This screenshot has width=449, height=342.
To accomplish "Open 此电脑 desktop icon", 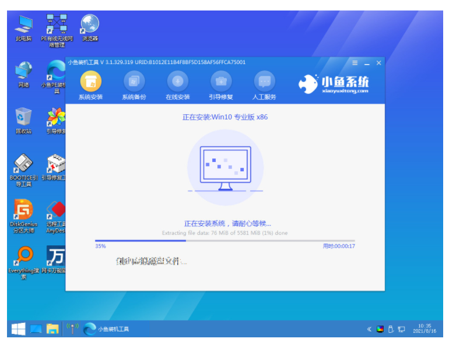I will pos(24,29).
